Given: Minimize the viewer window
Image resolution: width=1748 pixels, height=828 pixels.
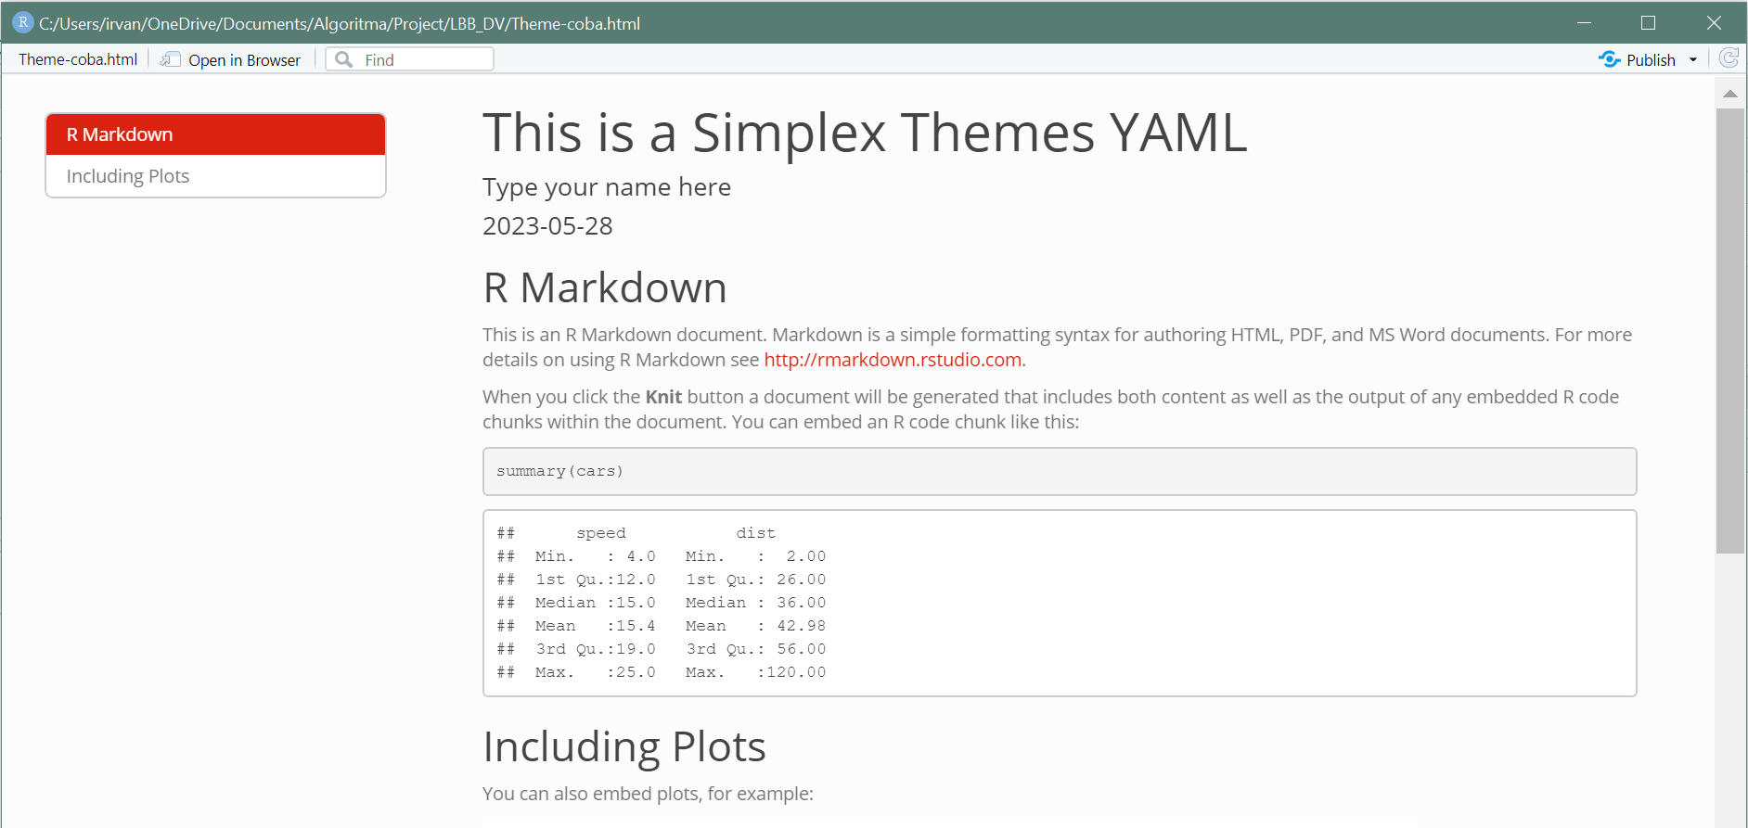Looking at the screenshot, I should tap(1584, 22).
